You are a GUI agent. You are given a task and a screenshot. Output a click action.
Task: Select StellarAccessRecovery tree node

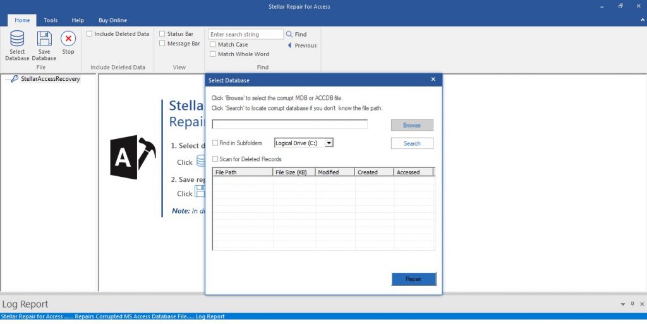coord(51,79)
